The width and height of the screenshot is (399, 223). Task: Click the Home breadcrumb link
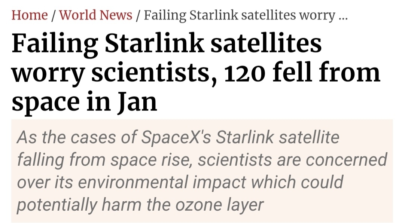click(x=30, y=15)
